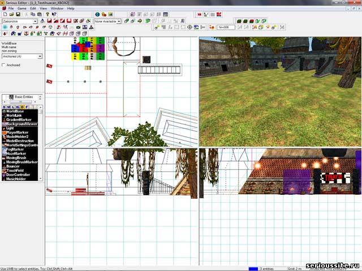
Task: Click the red cross-arrows icon in top right toolbar
Action: click(x=219, y=15)
